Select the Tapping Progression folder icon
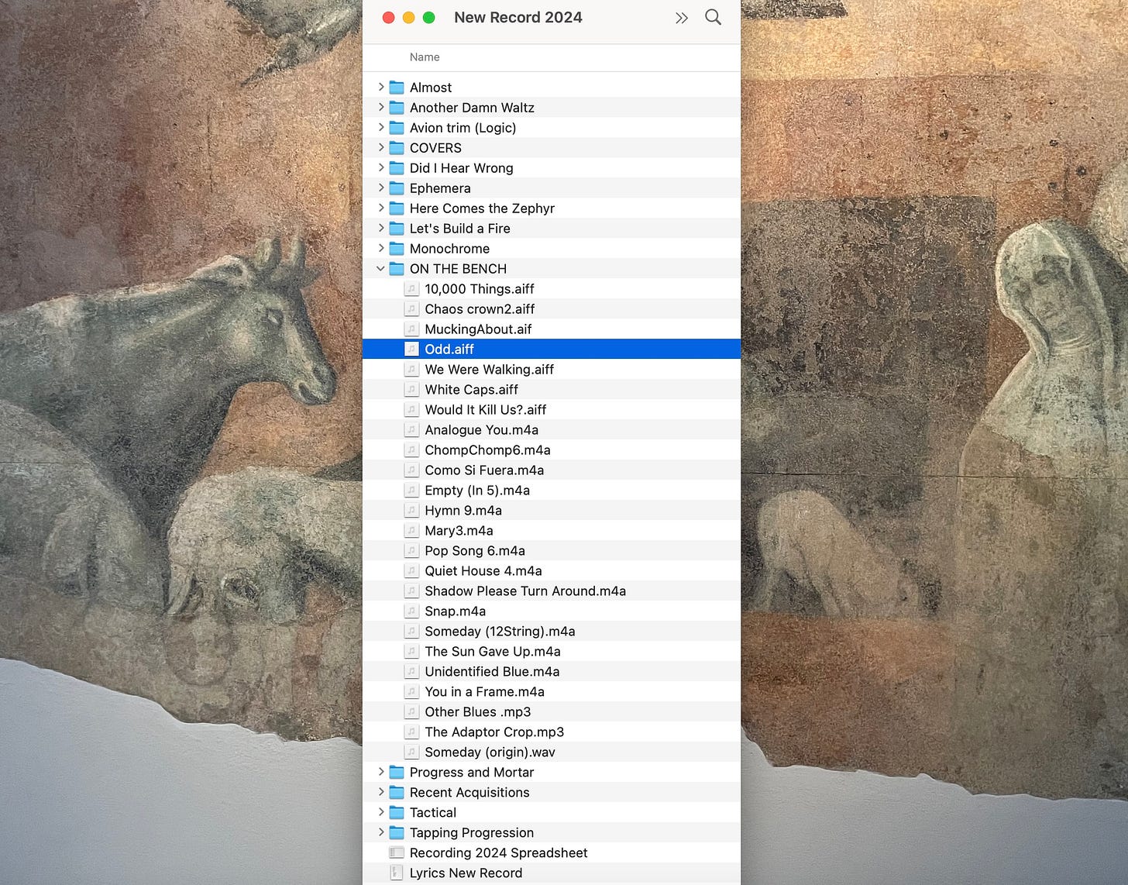The height and width of the screenshot is (885, 1128). [397, 833]
